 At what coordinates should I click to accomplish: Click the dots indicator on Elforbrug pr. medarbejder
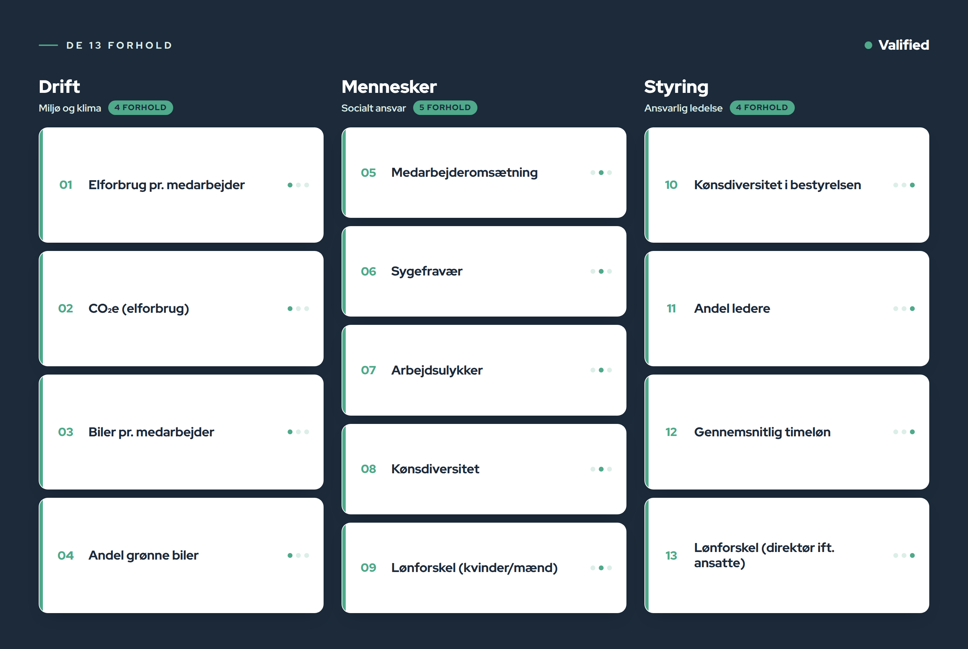[298, 185]
